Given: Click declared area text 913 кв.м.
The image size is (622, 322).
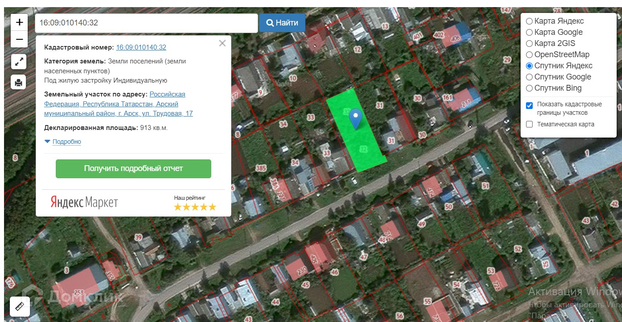Looking at the screenshot, I should click(154, 128).
